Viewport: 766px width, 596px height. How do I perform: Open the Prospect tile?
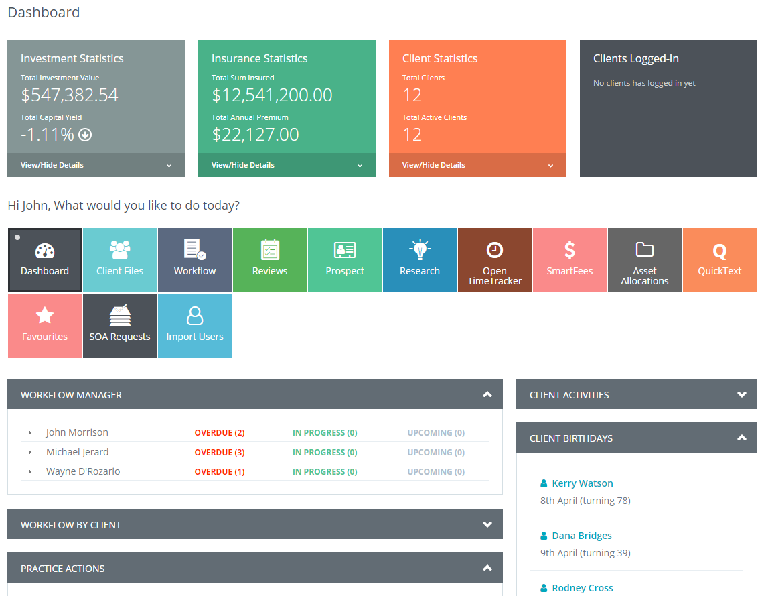[345, 260]
